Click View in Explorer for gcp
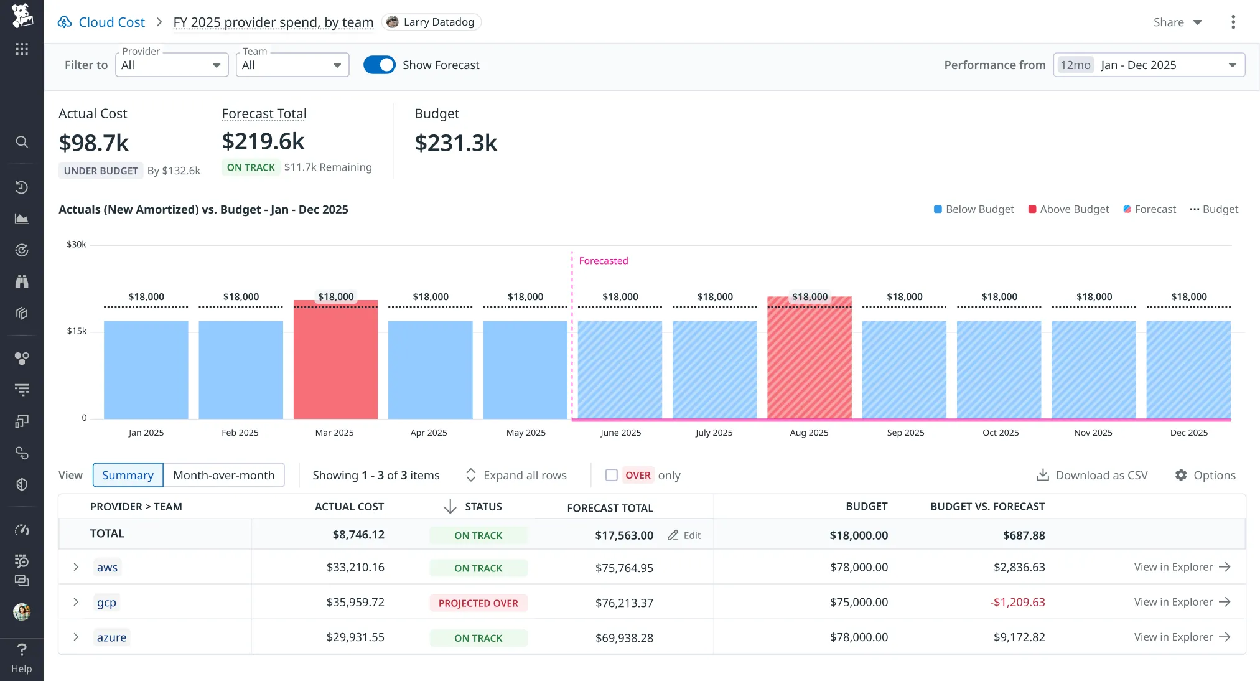The image size is (1260, 681). tap(1182, 602)
